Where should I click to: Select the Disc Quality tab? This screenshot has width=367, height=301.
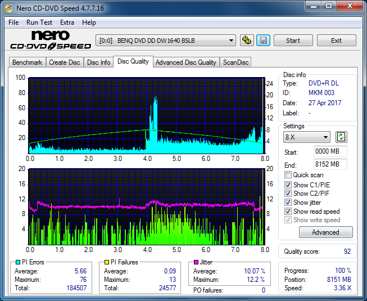pos(133,61)
